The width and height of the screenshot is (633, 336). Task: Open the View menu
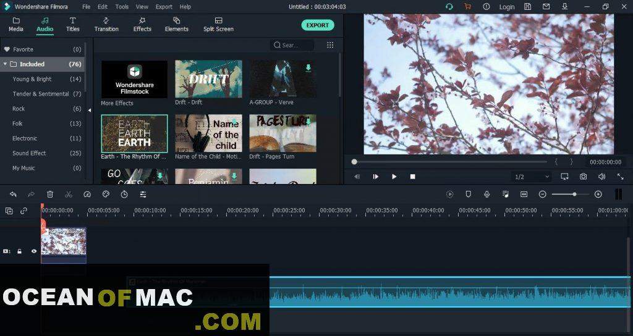142,7
